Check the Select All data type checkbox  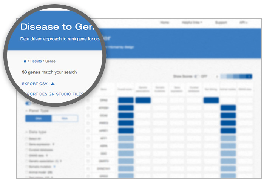pyautogui.click(x=27, y=139)
